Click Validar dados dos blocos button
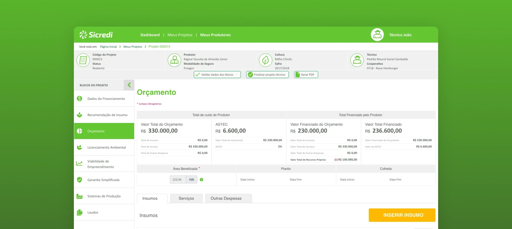This screenshot has height=229, width=512. 217,75
